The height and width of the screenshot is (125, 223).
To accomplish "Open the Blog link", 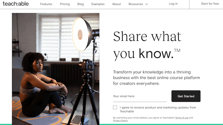I will click(x=80, y=4).
